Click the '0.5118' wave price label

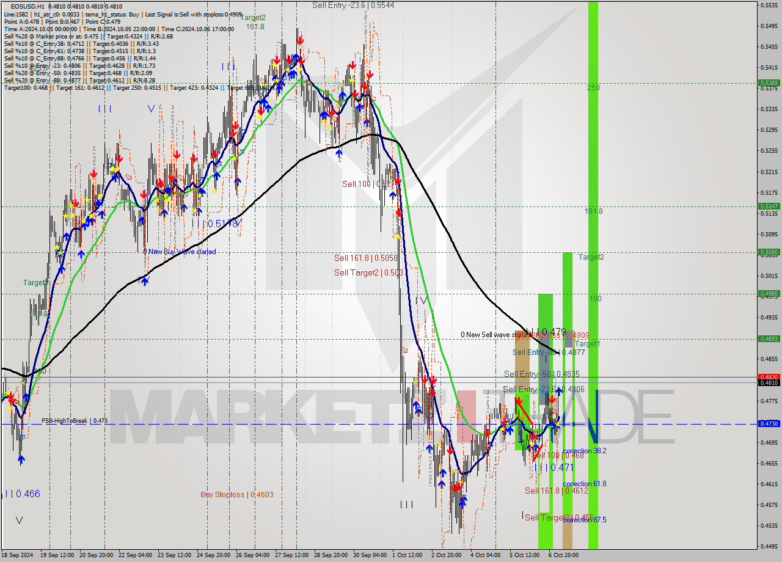point(223,224)
